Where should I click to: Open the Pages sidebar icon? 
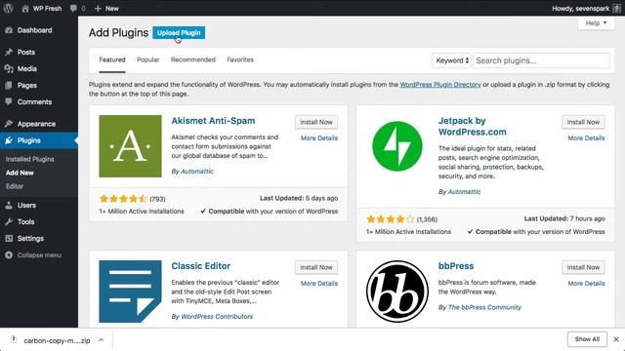click(x=9, y=85)
